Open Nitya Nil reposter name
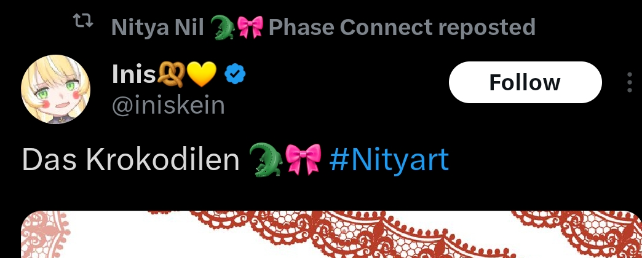The height and width of the screenshot is (258, 642). tap(157, 28)
